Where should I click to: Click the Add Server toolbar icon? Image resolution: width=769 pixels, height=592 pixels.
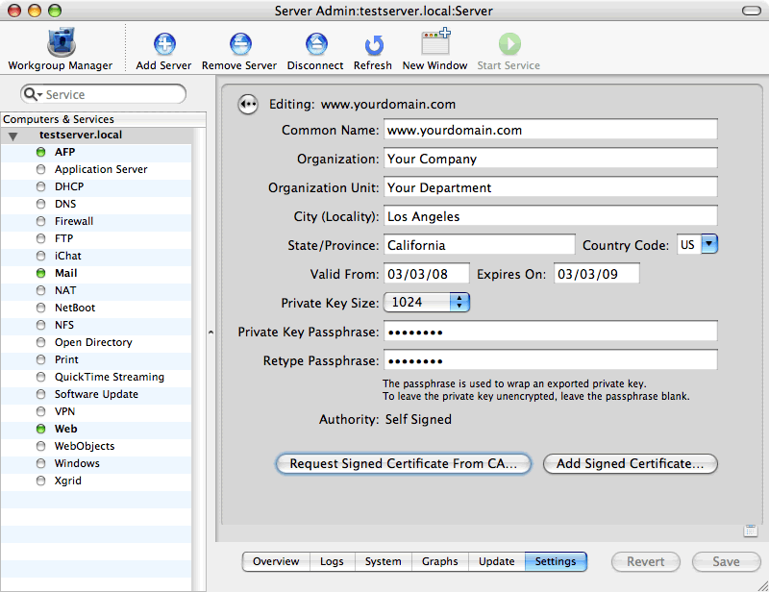coord(164,44)
